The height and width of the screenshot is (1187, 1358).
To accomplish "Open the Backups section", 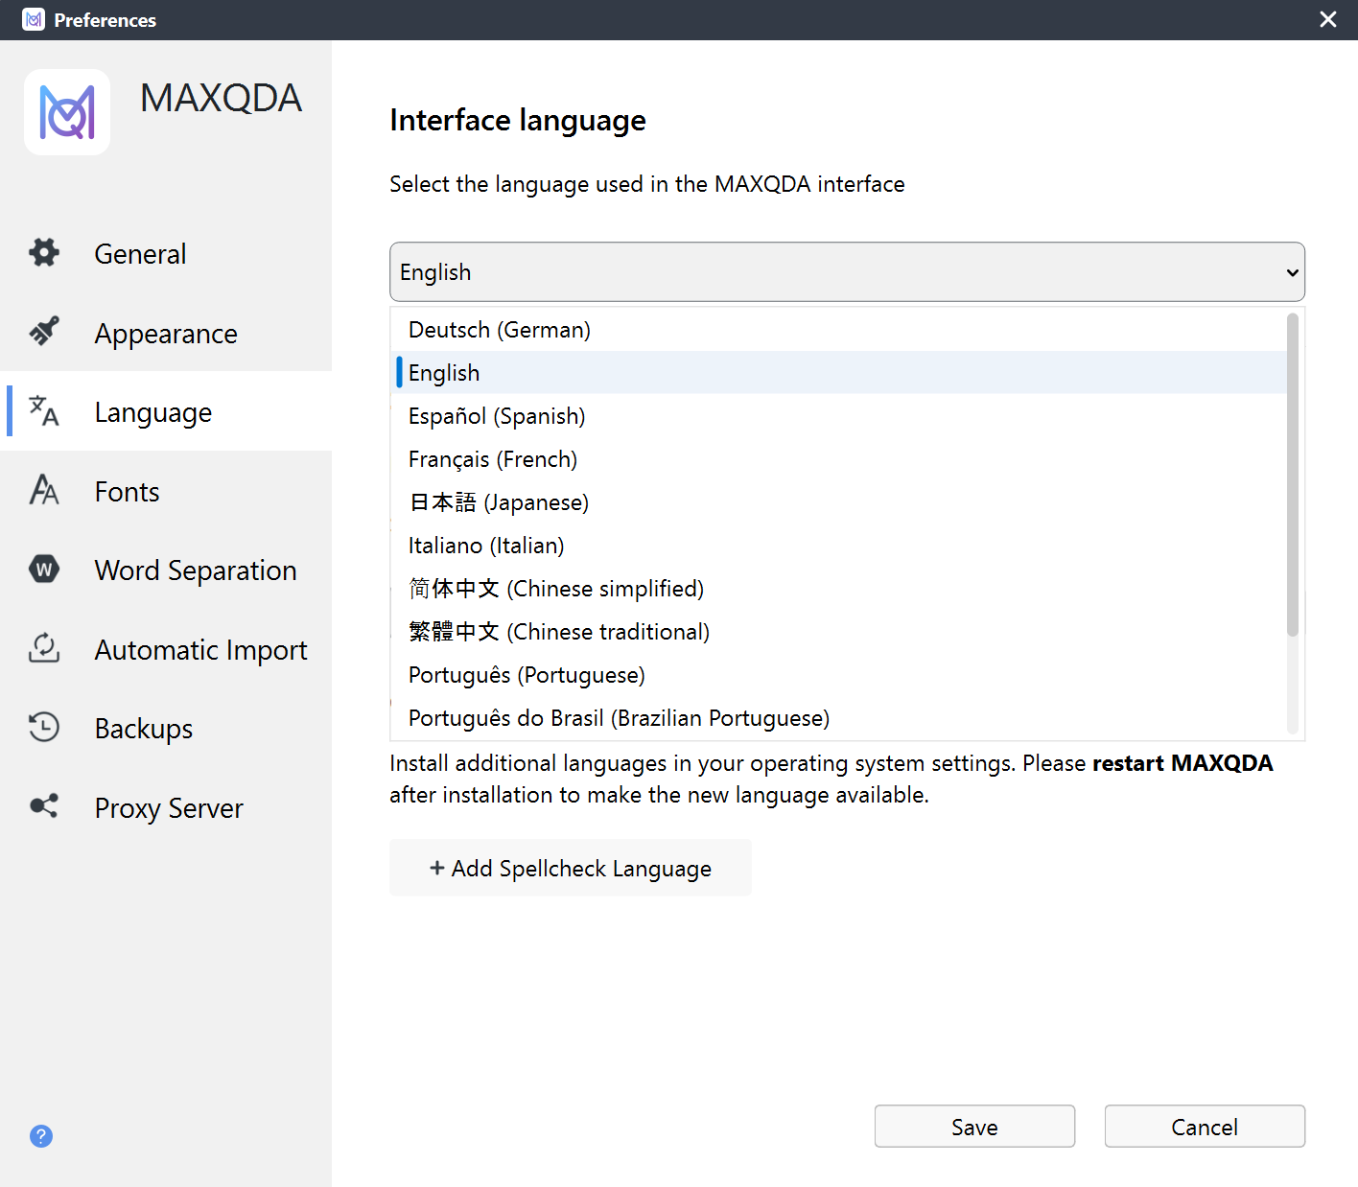I will [x=166, y=728].
